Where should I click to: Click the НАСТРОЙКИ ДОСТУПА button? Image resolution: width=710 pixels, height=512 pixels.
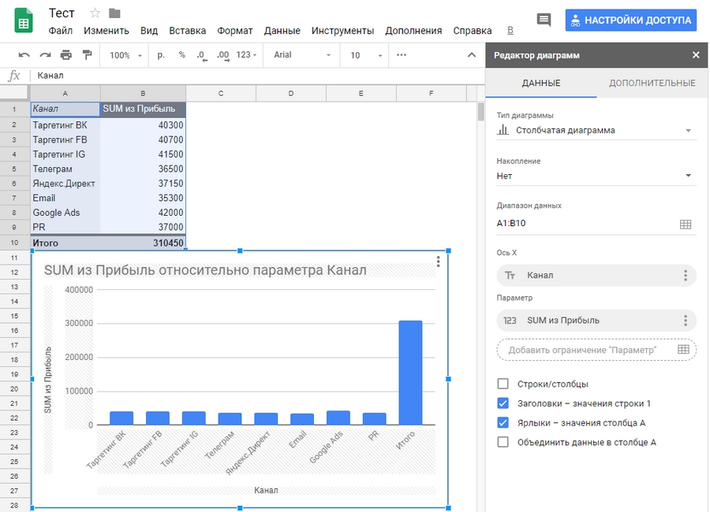tap(630, 20)
